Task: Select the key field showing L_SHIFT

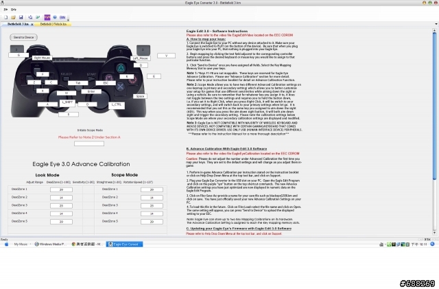Action: pos(67,103)
